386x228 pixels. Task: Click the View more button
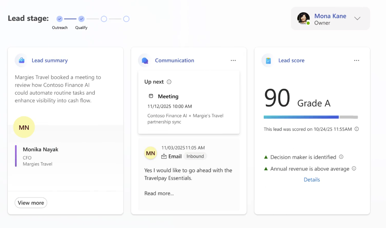[31, 203]
